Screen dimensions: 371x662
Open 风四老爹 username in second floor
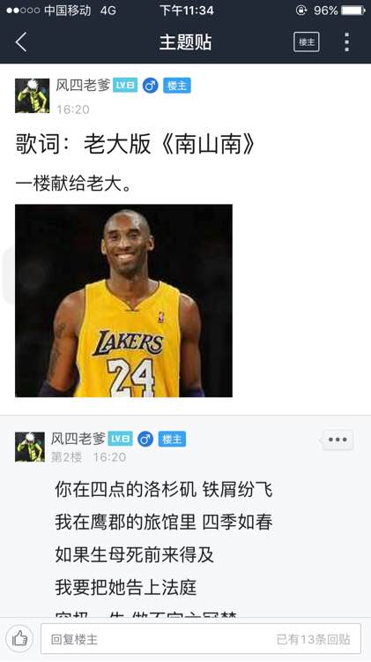pos(78,439)
